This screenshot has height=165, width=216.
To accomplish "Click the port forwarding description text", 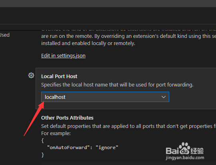I will 117,85.
